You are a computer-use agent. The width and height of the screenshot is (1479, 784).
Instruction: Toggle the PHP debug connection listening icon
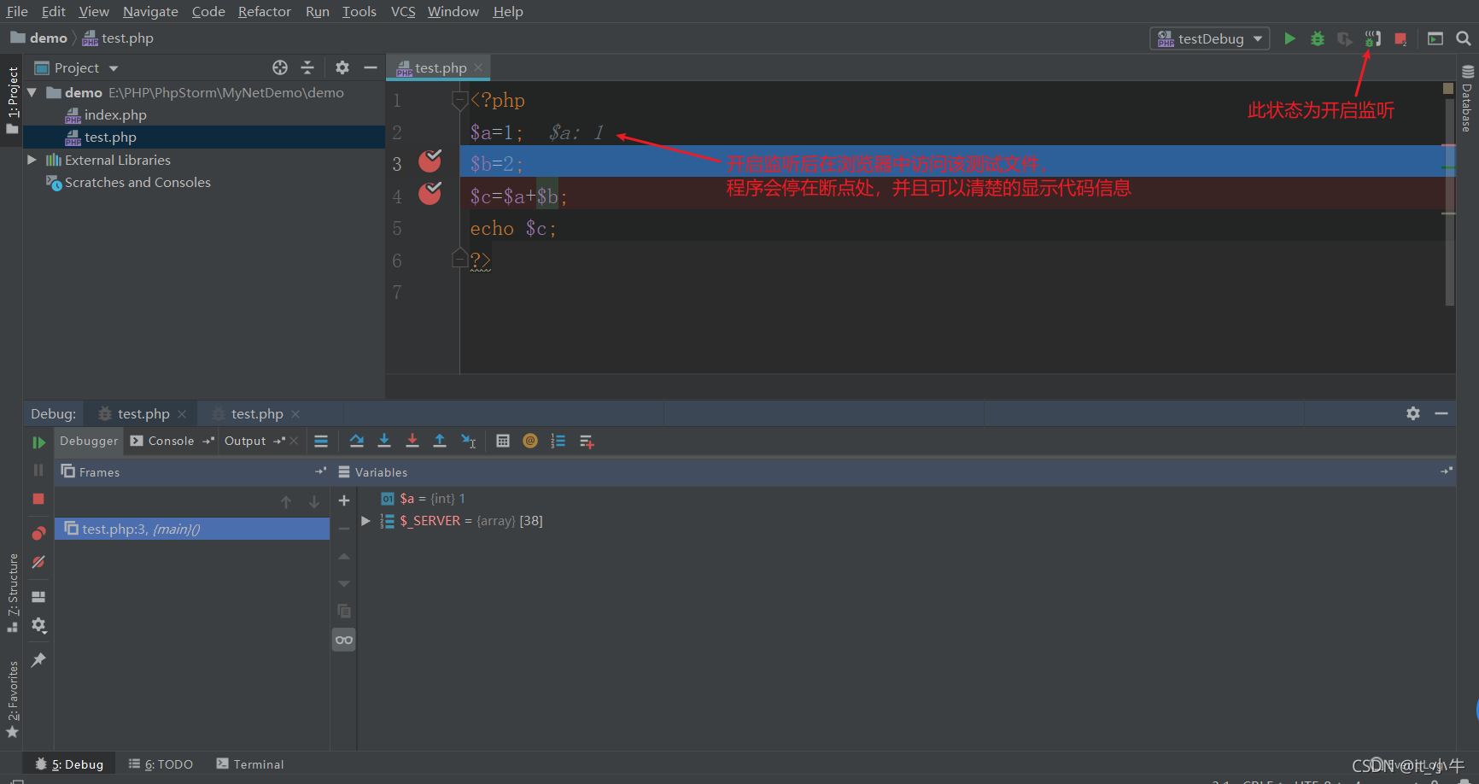[x=1372, y=38]
